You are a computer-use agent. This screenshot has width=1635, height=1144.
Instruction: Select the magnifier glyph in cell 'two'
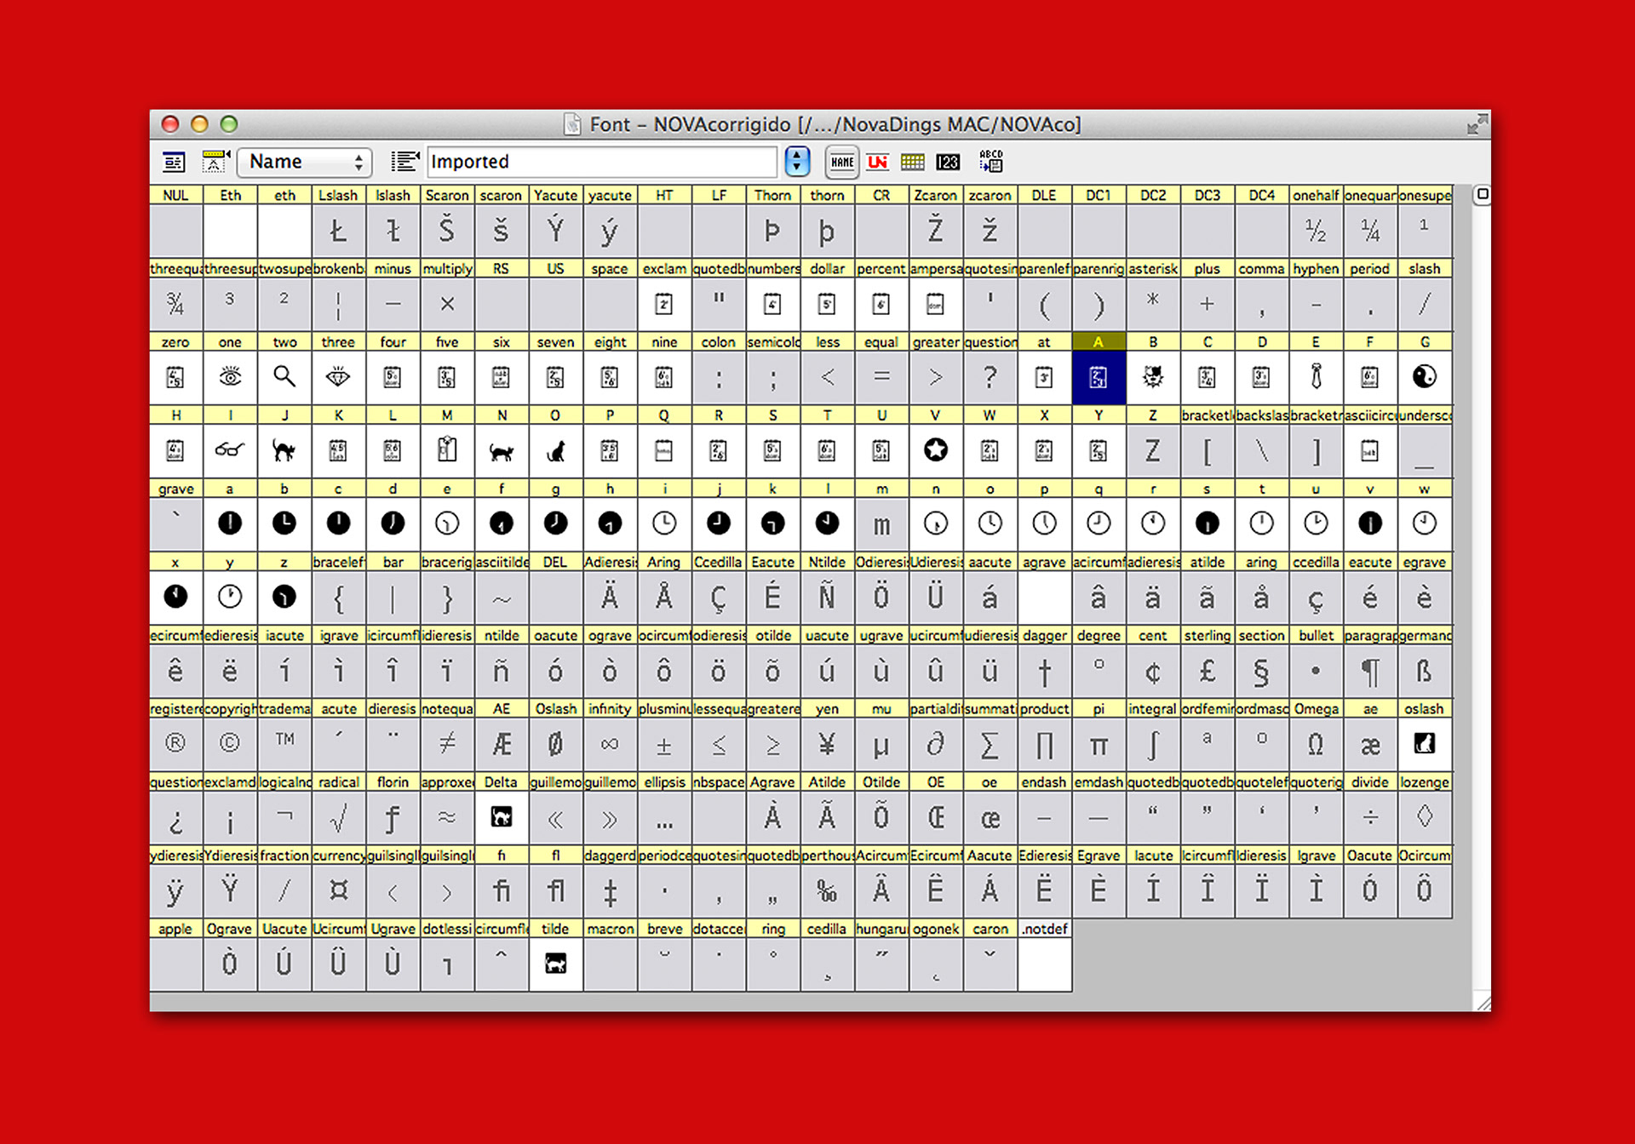point(284,377)
